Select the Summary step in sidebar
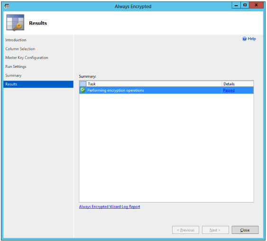267x241 pixels. click(13, 75)
